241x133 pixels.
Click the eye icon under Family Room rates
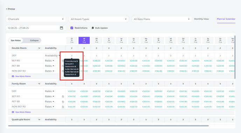pos(13,112)
